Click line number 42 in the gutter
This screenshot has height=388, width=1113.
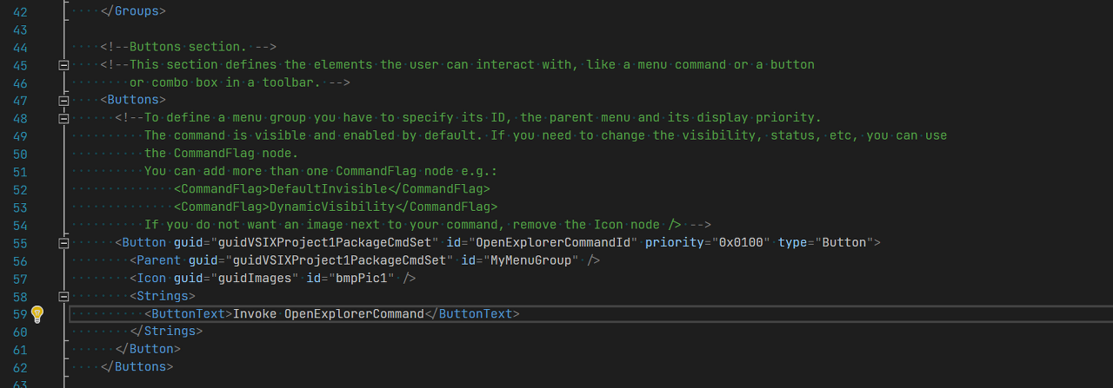[x=20, y=12]
